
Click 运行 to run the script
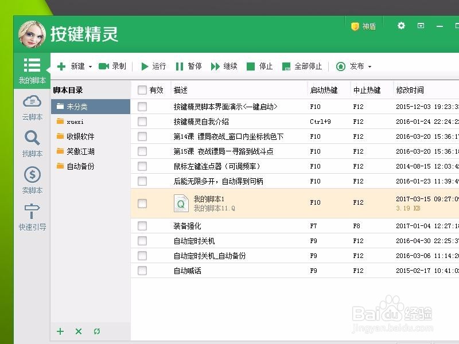(x=153, y=67)
